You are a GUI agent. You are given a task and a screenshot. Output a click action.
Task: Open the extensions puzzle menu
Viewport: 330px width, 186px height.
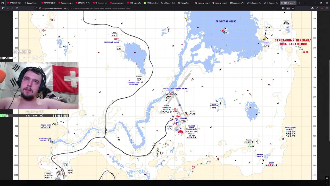click(317, 8)
